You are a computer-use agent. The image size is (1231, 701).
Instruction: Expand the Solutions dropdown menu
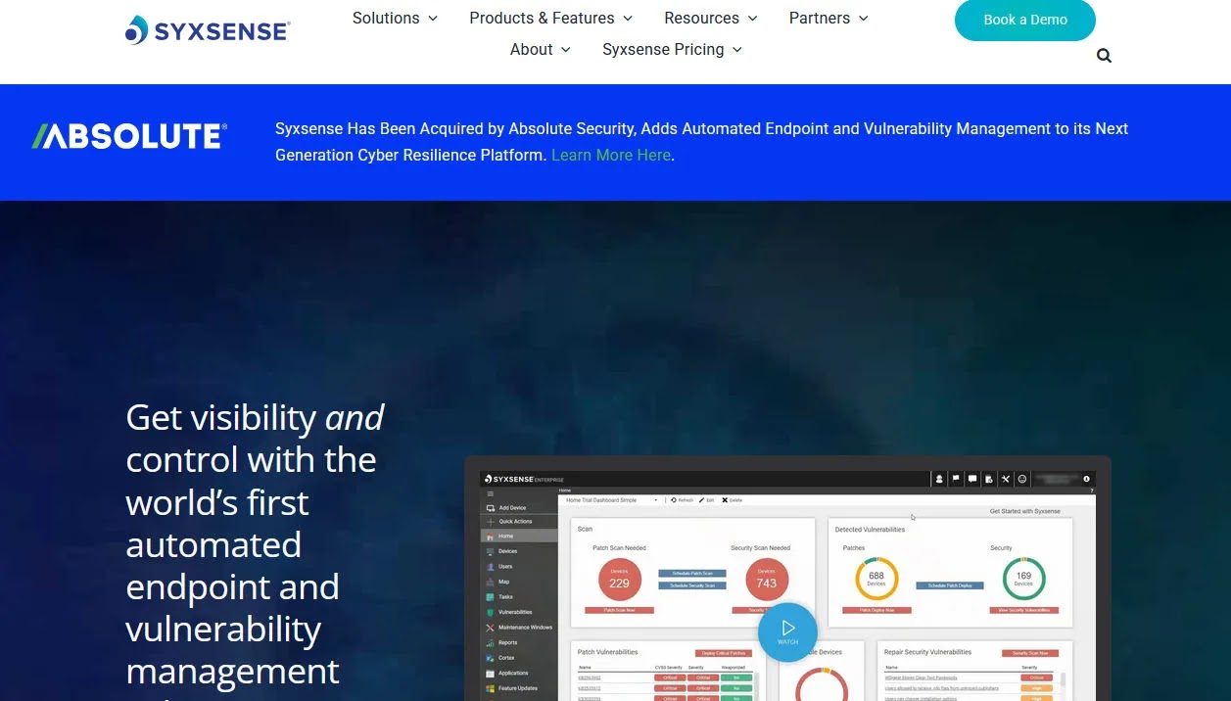(x=396, y=18)
